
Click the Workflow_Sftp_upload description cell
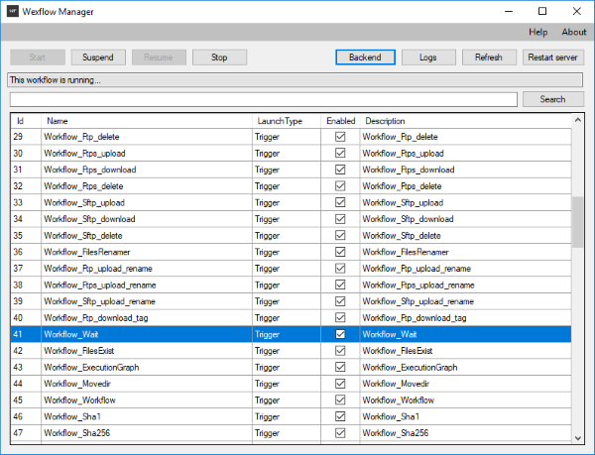point(465,202)
